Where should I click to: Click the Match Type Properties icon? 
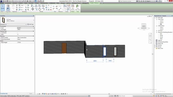pyautogui.click(x=17, y=10)
